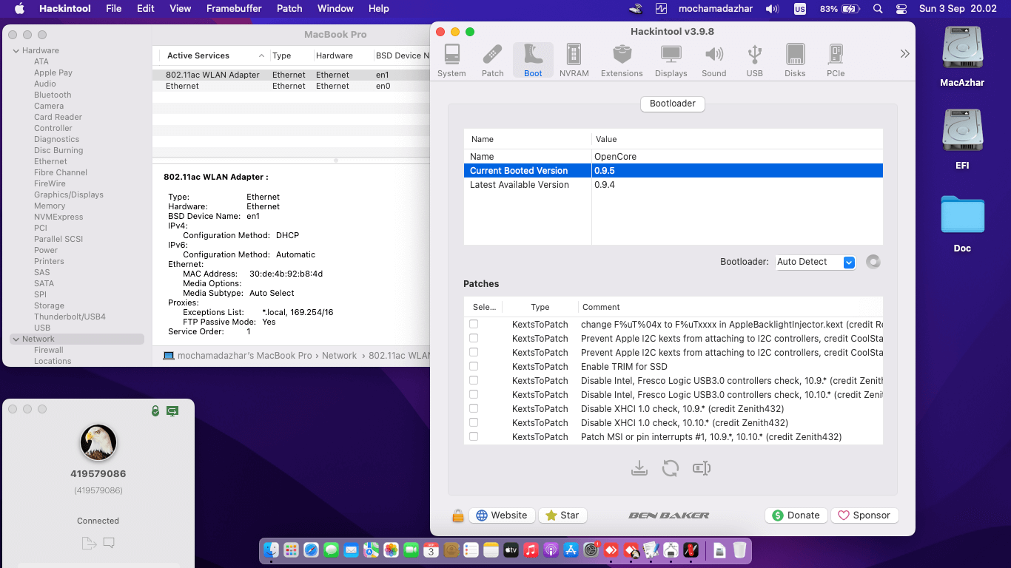1011x568 pixels.
Task: Open the PCIe toolbar tab
Action: coord(836,60)
